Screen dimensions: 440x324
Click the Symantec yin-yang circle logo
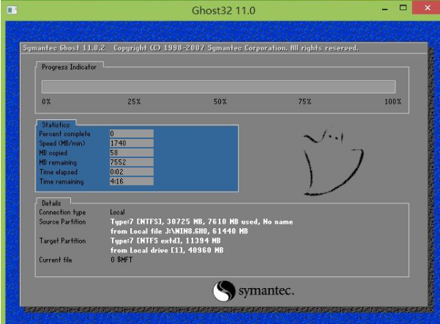224,291
